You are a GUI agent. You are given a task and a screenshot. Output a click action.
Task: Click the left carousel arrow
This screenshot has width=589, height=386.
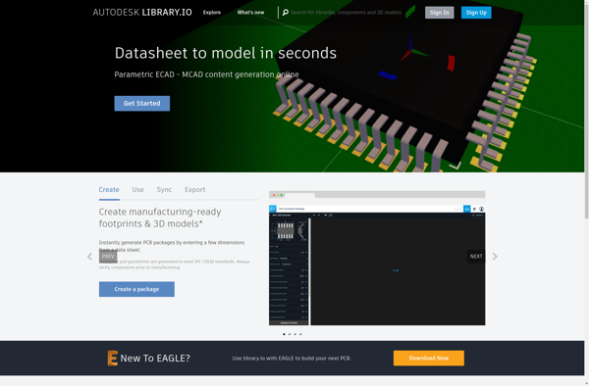[x=89, y=257]
